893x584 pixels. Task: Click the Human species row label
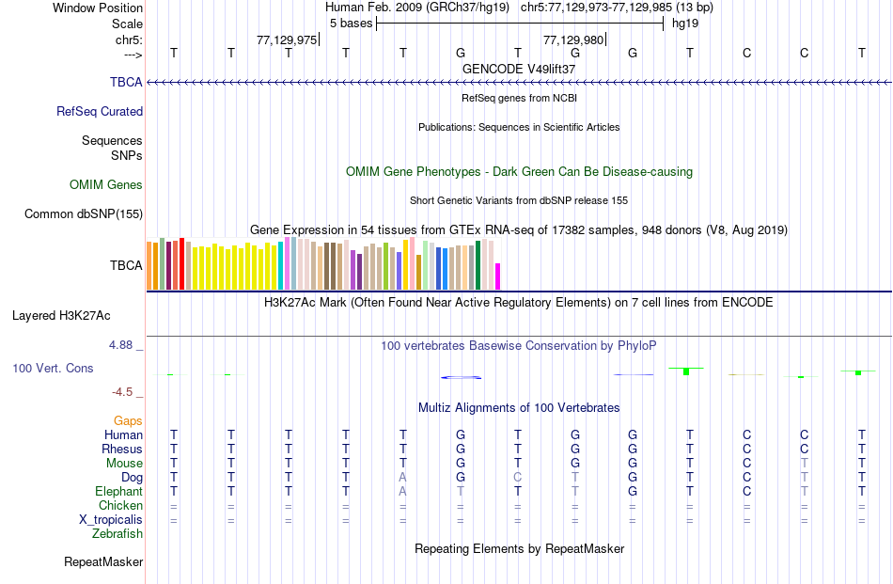[x=123, y=434]
